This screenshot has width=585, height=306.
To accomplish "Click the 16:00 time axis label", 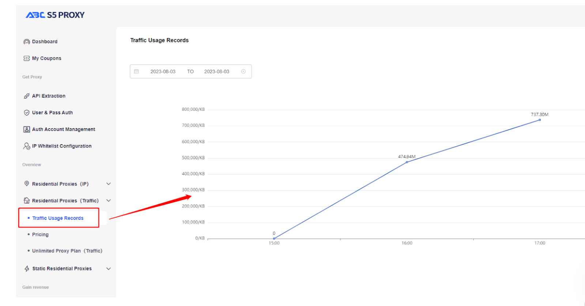I will (x=407, y=243).
